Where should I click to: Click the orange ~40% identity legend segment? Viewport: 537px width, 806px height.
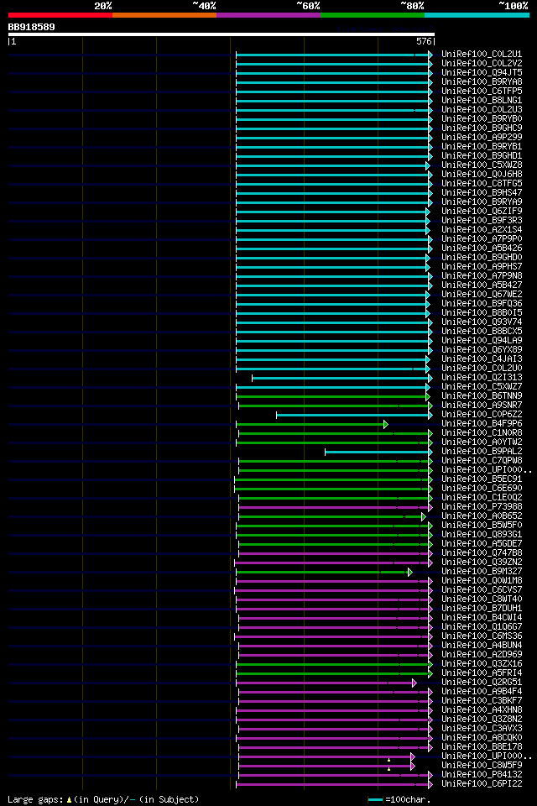[x=164, y=15]
